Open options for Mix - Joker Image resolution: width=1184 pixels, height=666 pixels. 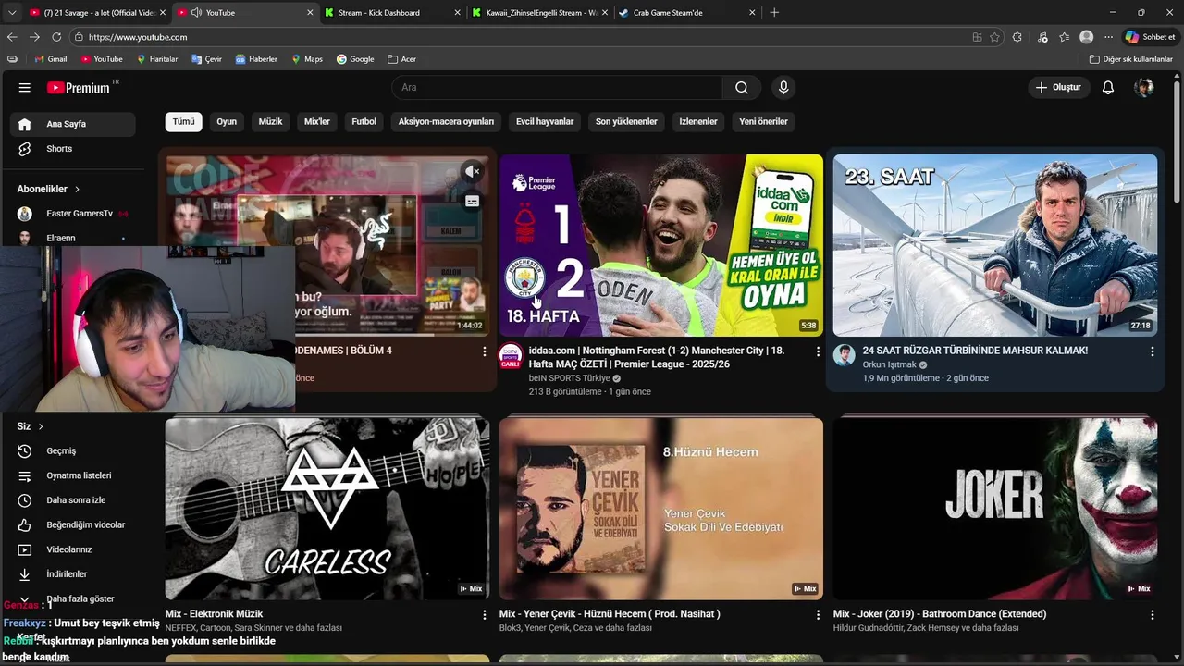[x=1152, y=615]
